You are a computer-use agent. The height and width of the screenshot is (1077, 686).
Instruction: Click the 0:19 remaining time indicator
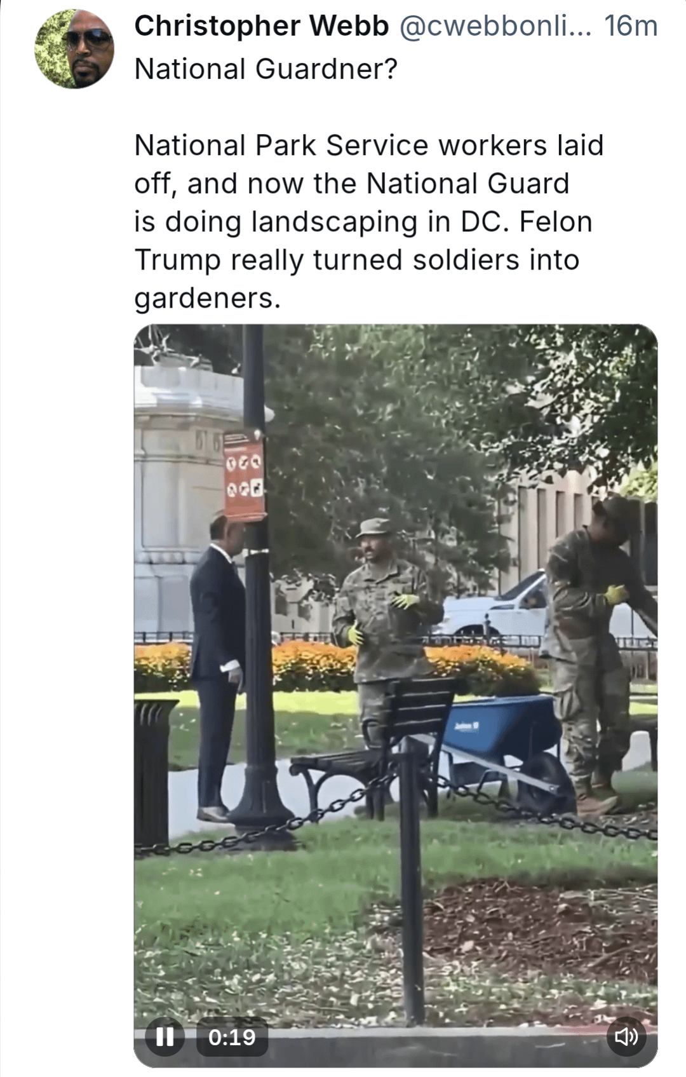[232, 1037]
